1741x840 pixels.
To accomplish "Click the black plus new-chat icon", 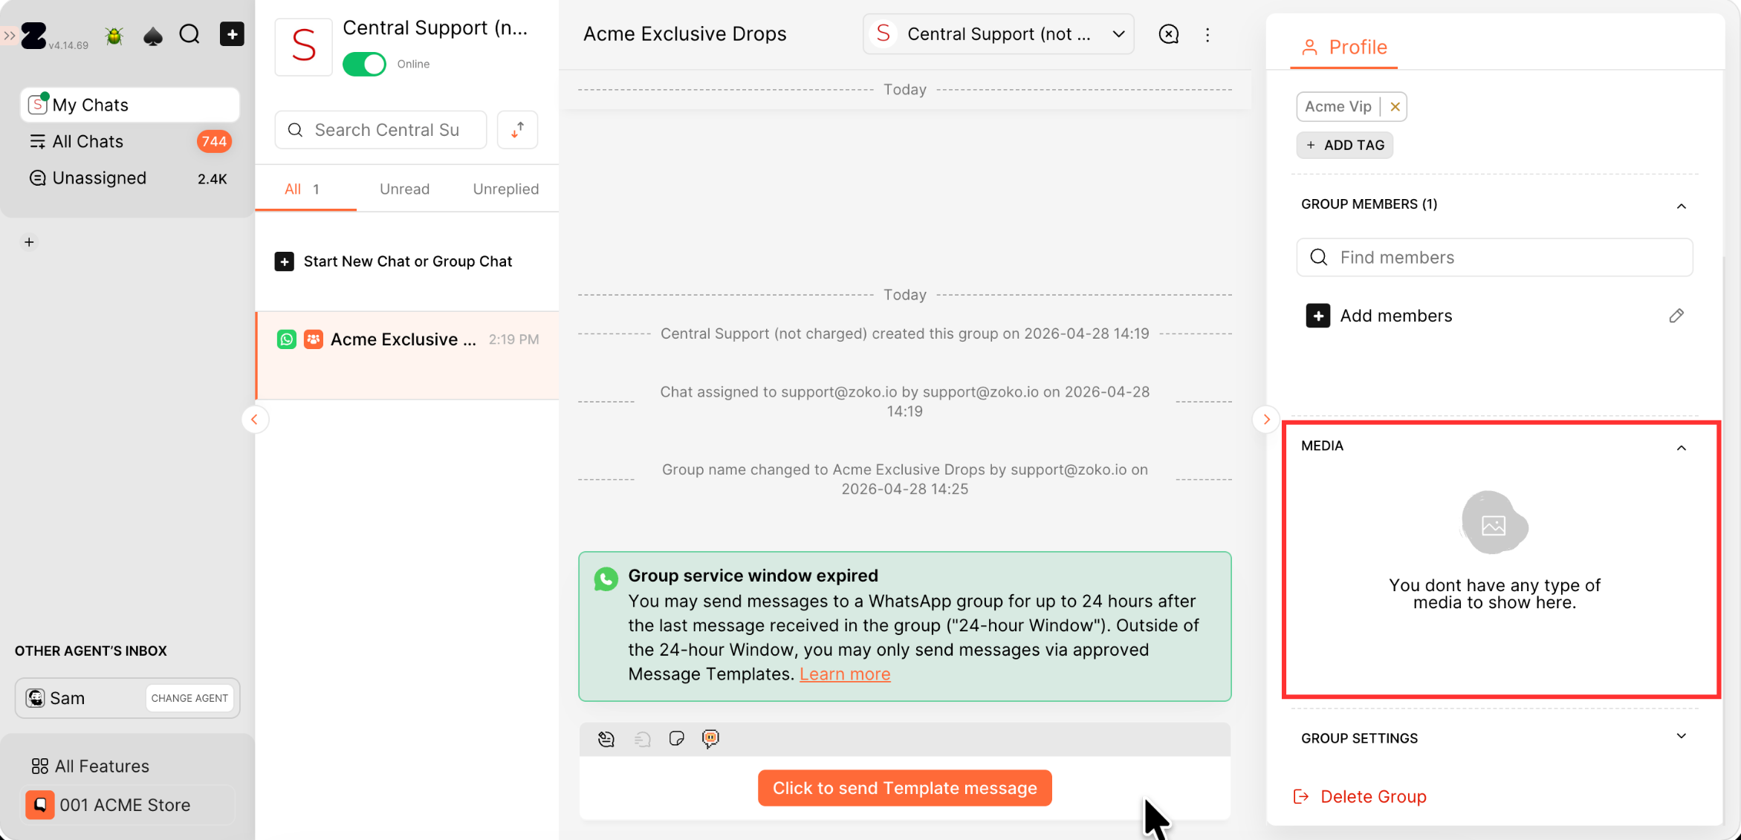I will coord(232,34).
